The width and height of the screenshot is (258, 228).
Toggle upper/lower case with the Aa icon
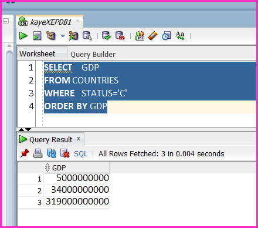coord(180,36)
